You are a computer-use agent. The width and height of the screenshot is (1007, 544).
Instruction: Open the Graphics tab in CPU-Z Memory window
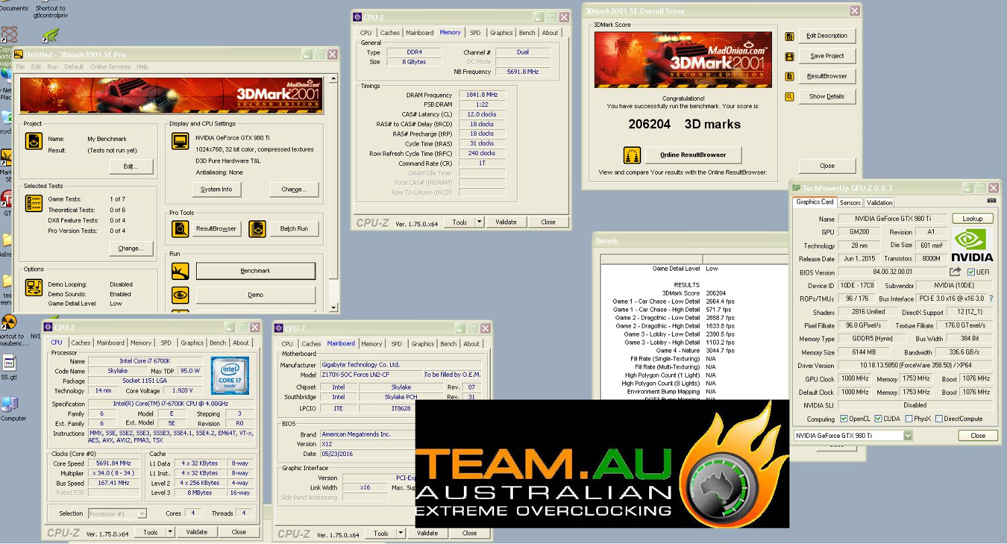click(x=501, y=33)
